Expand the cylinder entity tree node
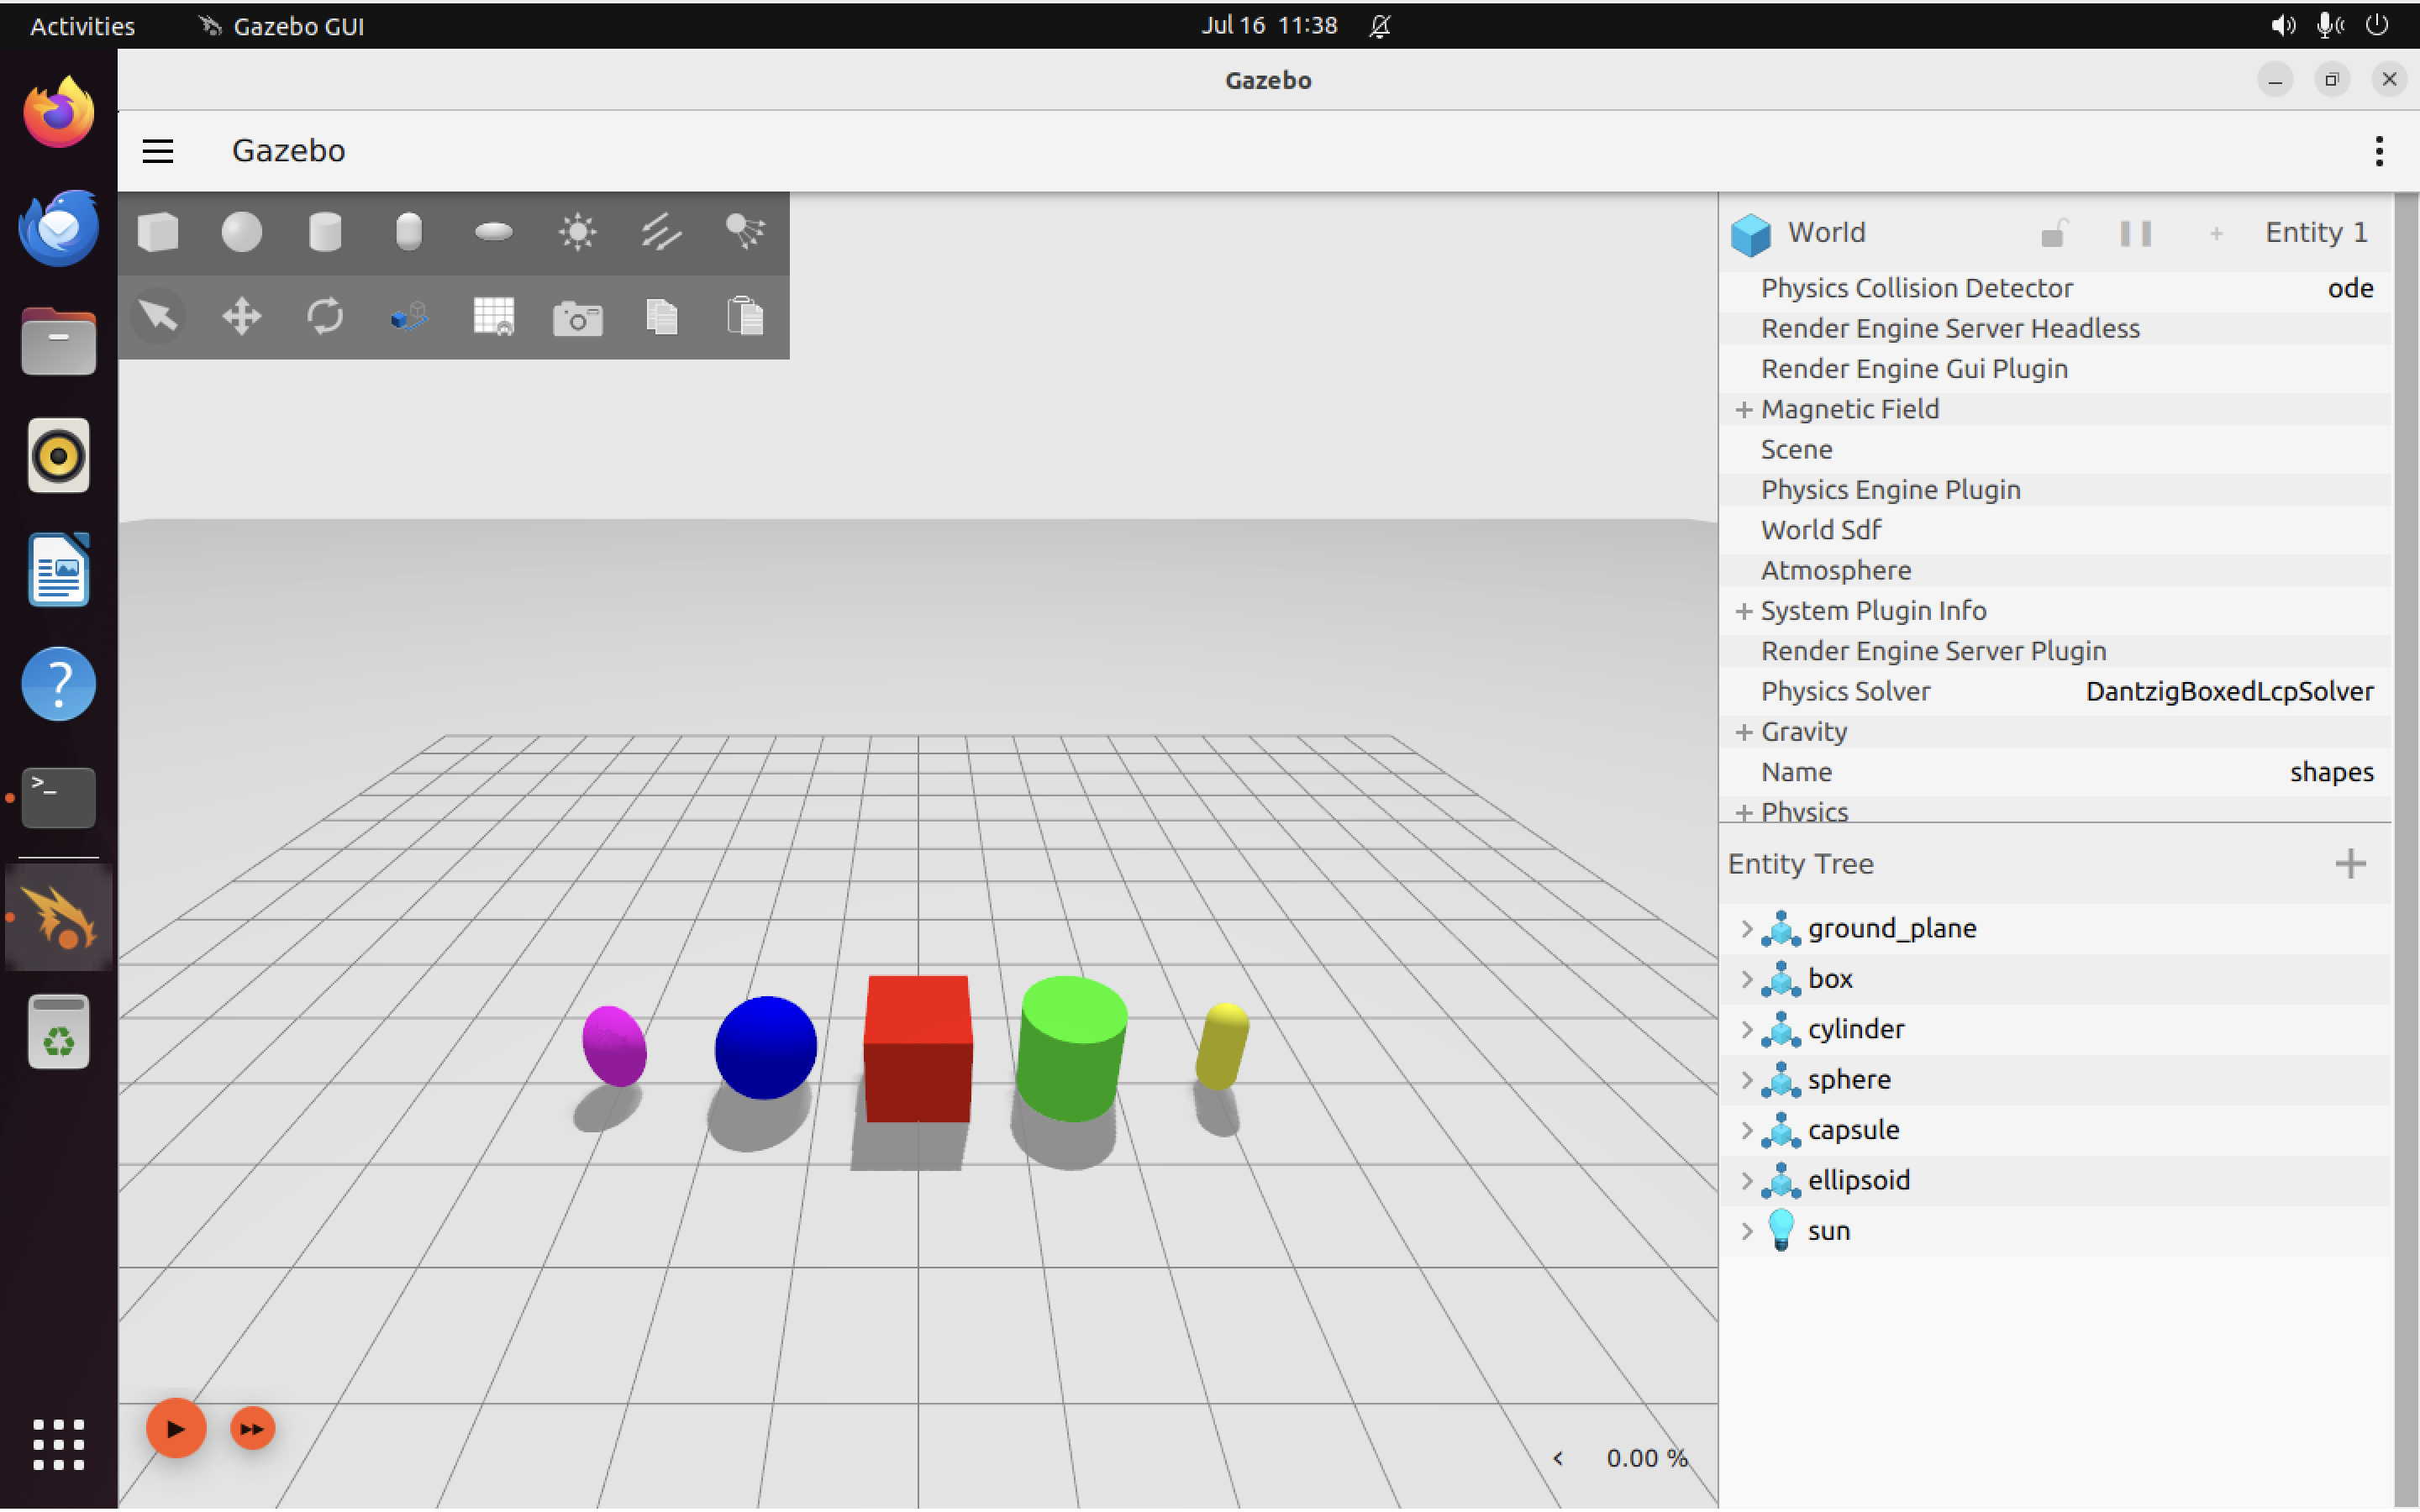The image size is (2420, 1512). pyautogui.click(x=1746, y=1029)
